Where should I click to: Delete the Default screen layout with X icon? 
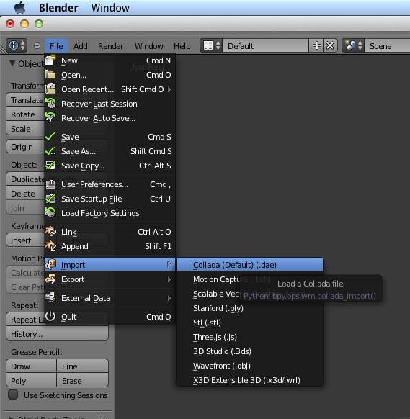point(330,45)
